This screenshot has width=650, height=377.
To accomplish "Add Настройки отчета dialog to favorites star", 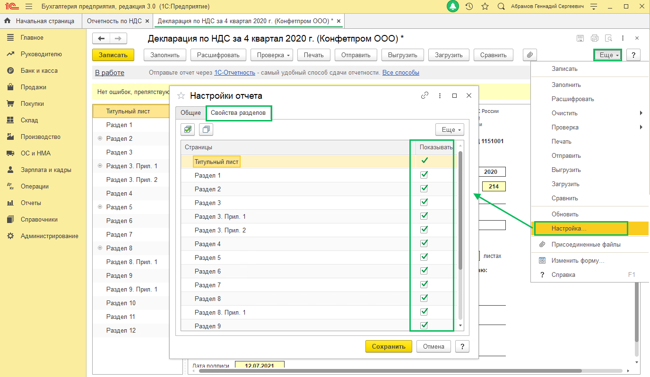I will click(x=181, y=96).
